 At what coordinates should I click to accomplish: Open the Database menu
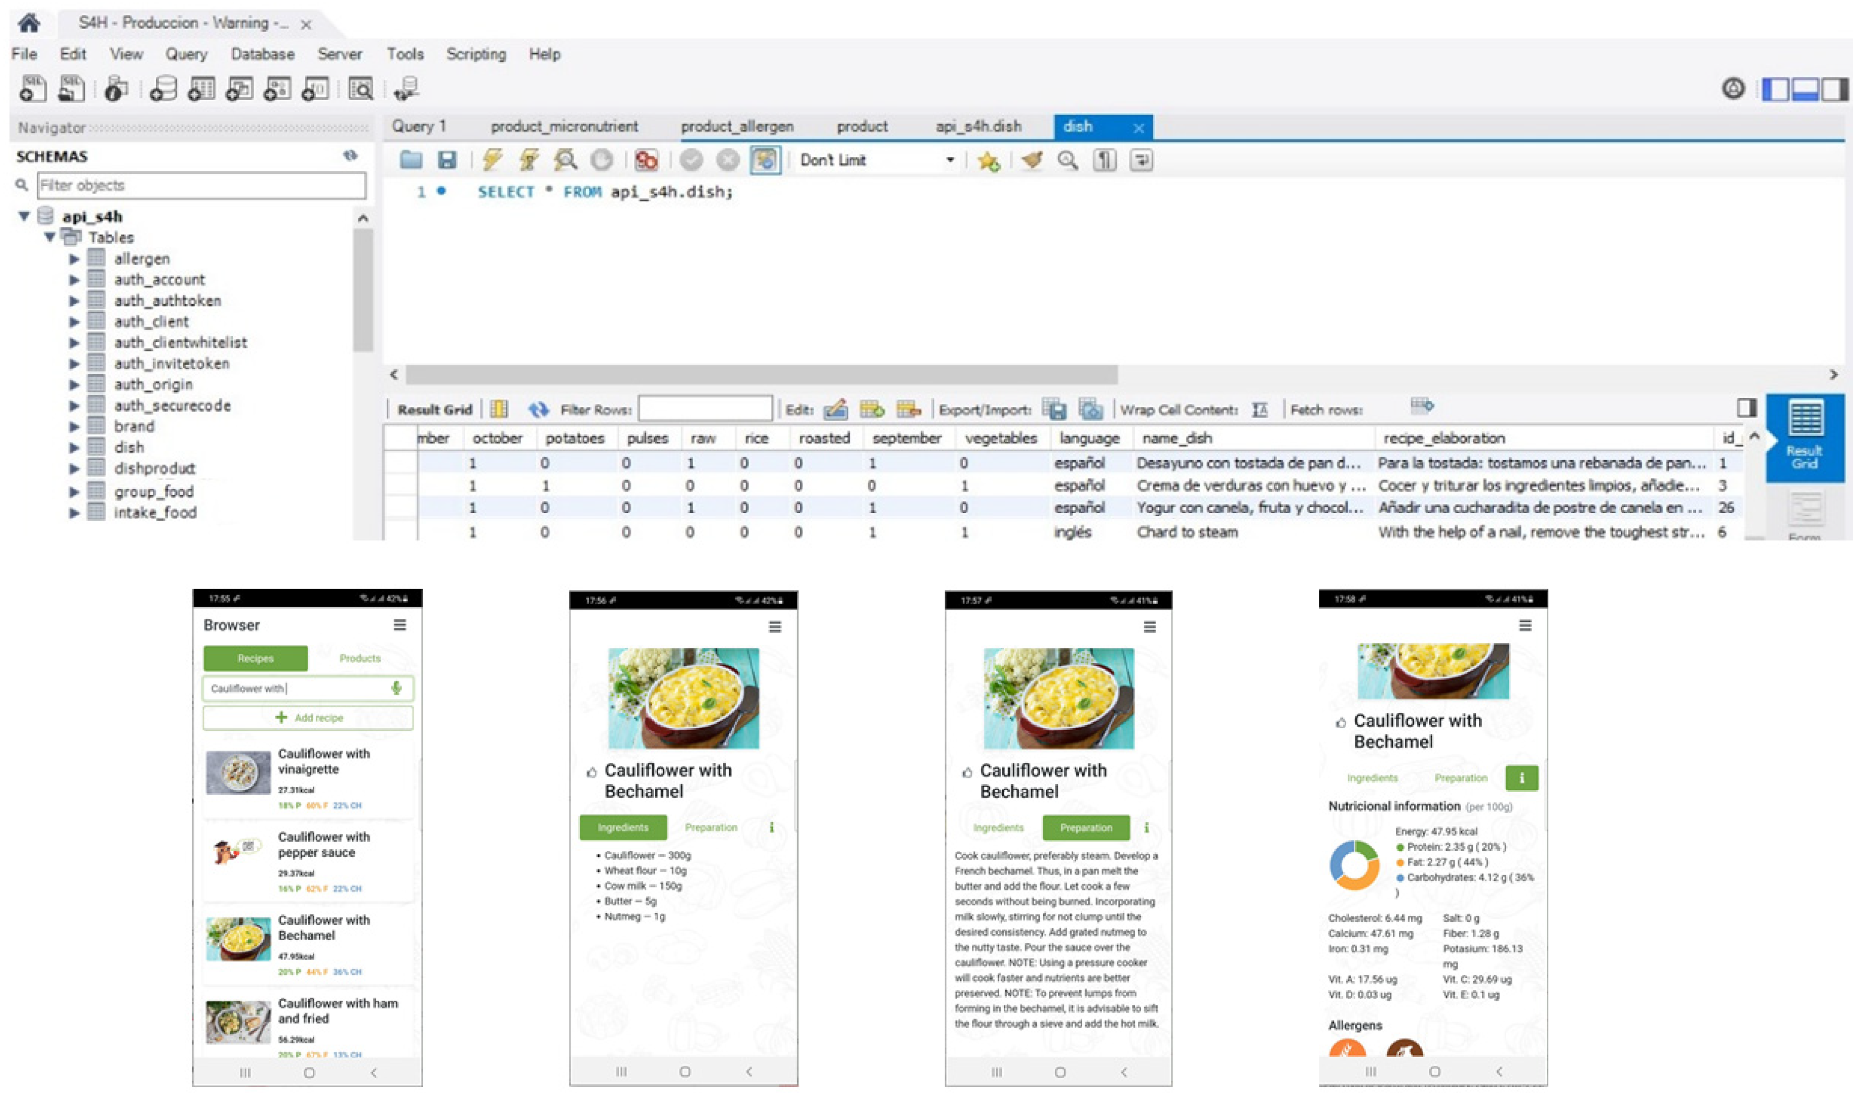point(262,54)
